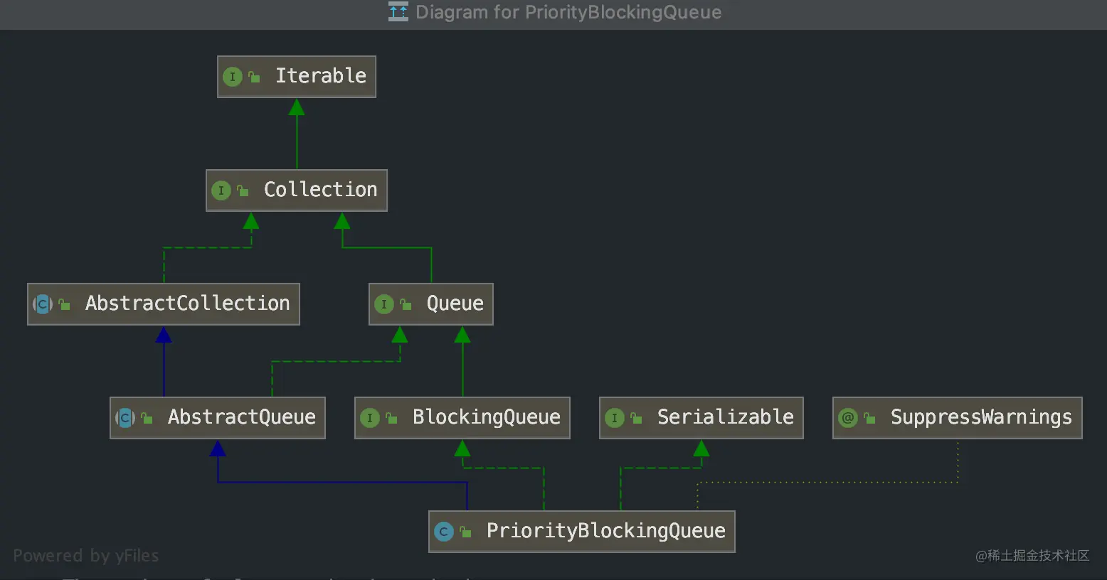The width and height of the screenshot is (1107, 580).
Task: Click the interface icon on Collection
Action: point(221,190)
